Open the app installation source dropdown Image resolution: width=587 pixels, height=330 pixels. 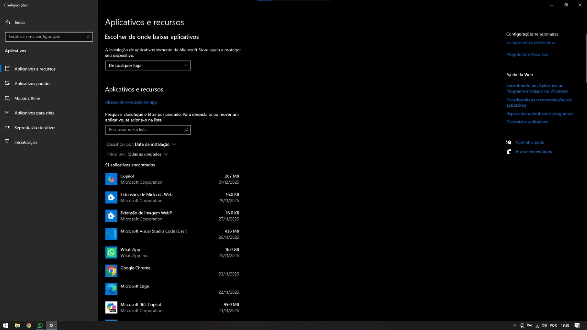(x=148, y=65)
